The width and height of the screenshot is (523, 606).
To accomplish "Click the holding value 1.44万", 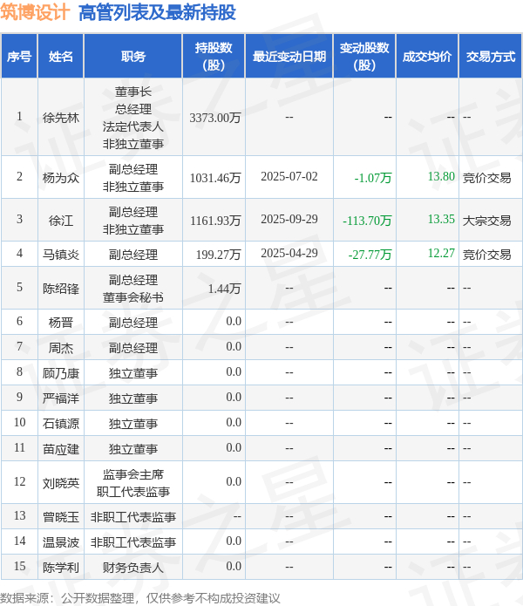I will [x=224, y=289].
